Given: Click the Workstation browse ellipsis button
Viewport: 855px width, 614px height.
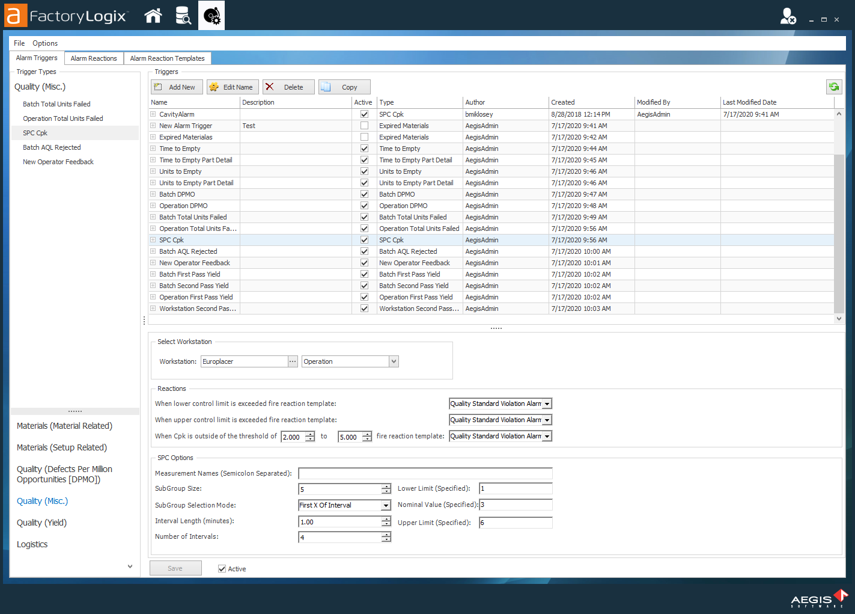Looking at the screenshot, I should pos(293,361).
